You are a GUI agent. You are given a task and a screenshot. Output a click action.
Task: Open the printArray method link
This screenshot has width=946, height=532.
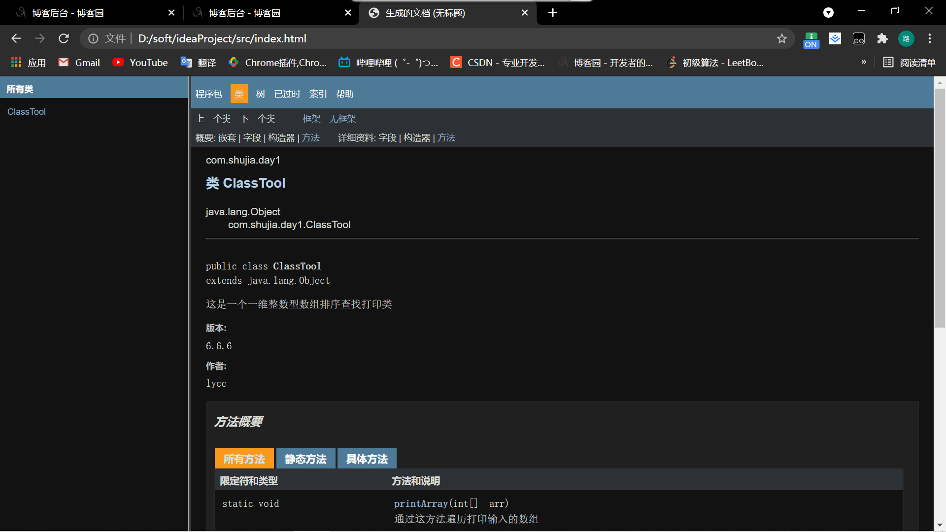(421, 503)
